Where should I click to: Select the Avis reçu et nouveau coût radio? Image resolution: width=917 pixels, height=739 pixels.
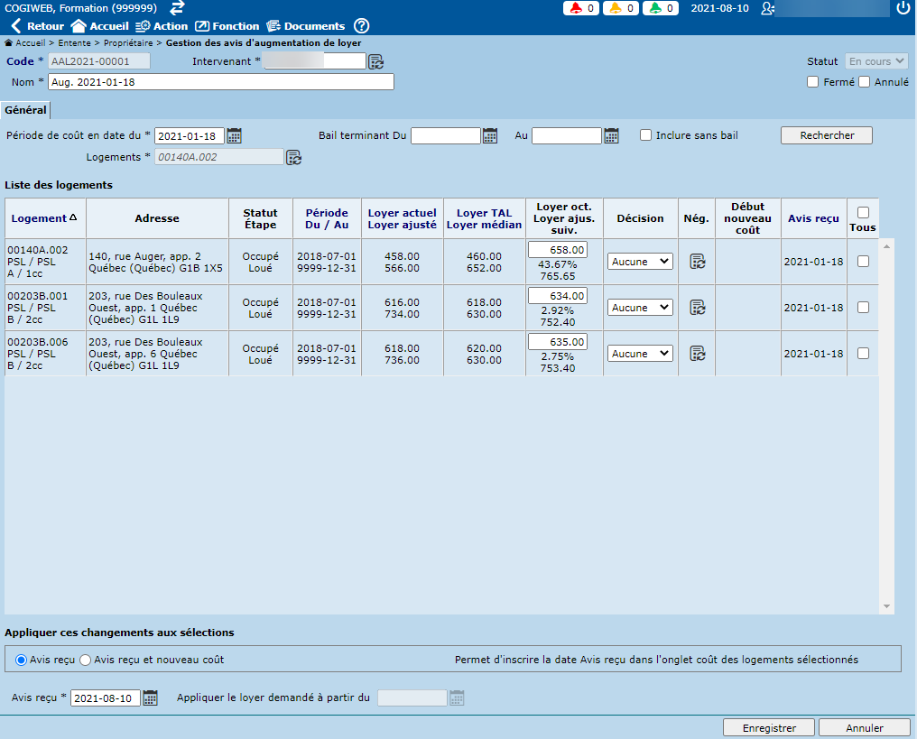pyautogui.click(x=86, y=660)
